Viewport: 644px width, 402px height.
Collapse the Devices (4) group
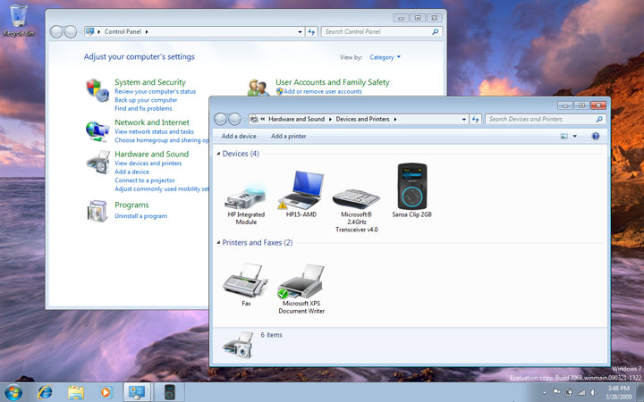[217, 155]
